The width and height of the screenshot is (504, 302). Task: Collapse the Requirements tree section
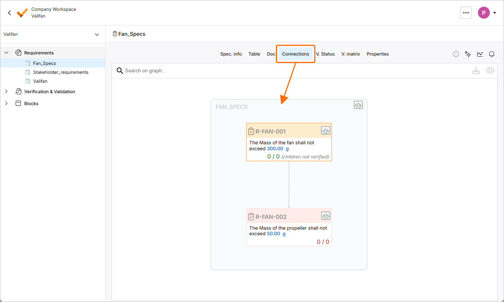coord(6,53)
